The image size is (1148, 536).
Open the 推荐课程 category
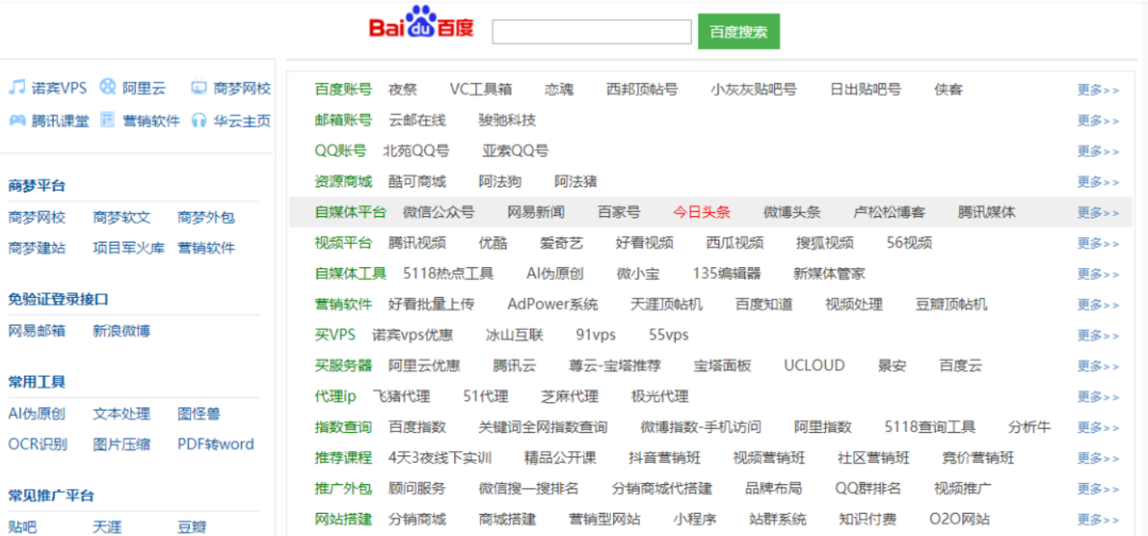tap(343, 458)
